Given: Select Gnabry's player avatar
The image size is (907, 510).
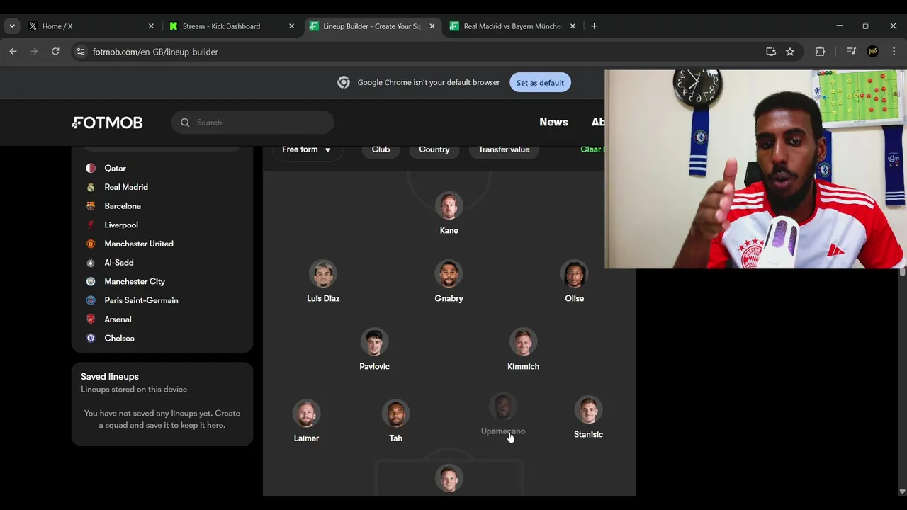Looking at the screenshot, I should (449, 274).
